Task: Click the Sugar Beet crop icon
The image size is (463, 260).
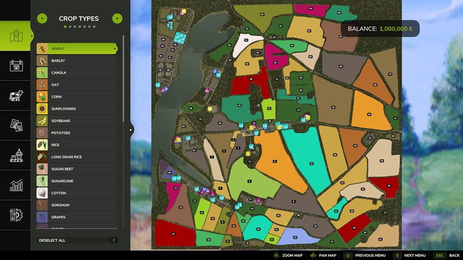Action: click(x=42, y=169)
